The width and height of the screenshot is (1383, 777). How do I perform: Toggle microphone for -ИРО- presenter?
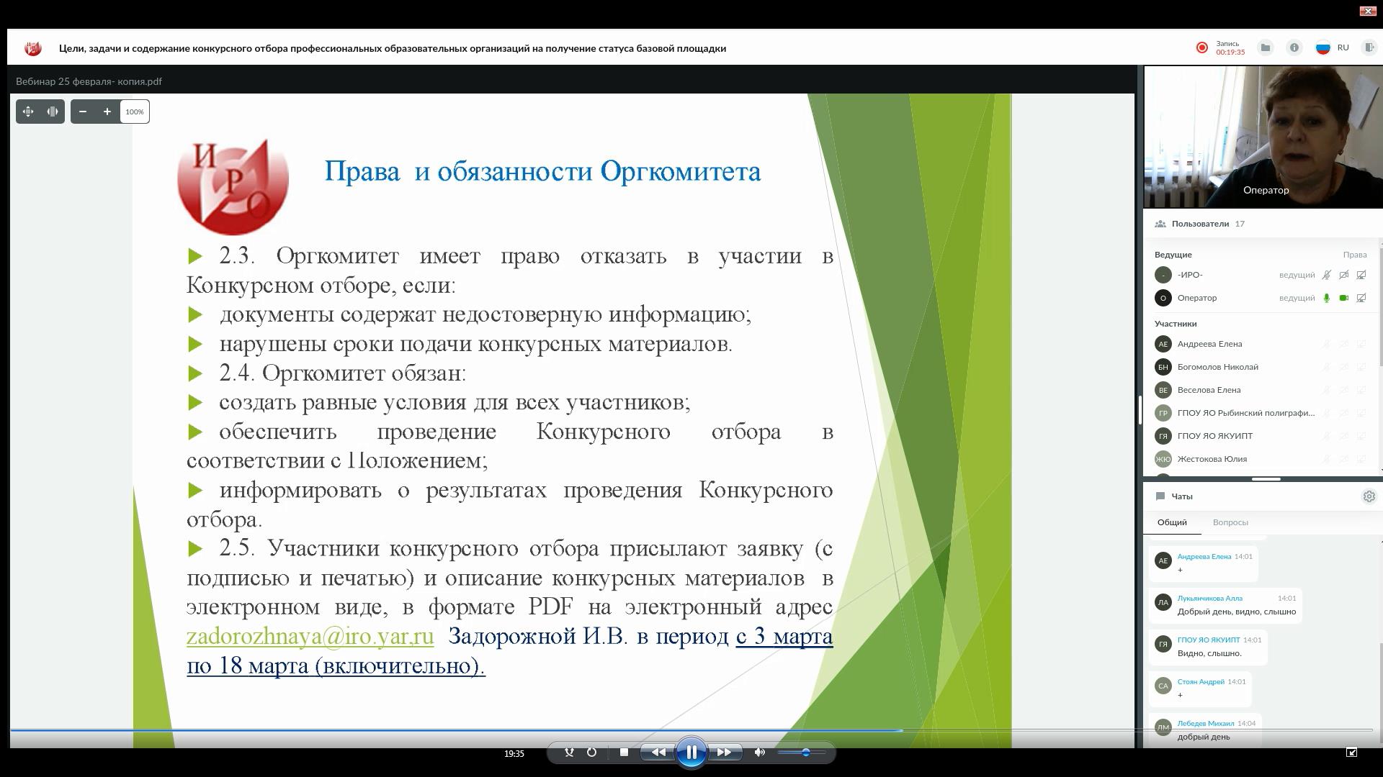coord(1326,275)
